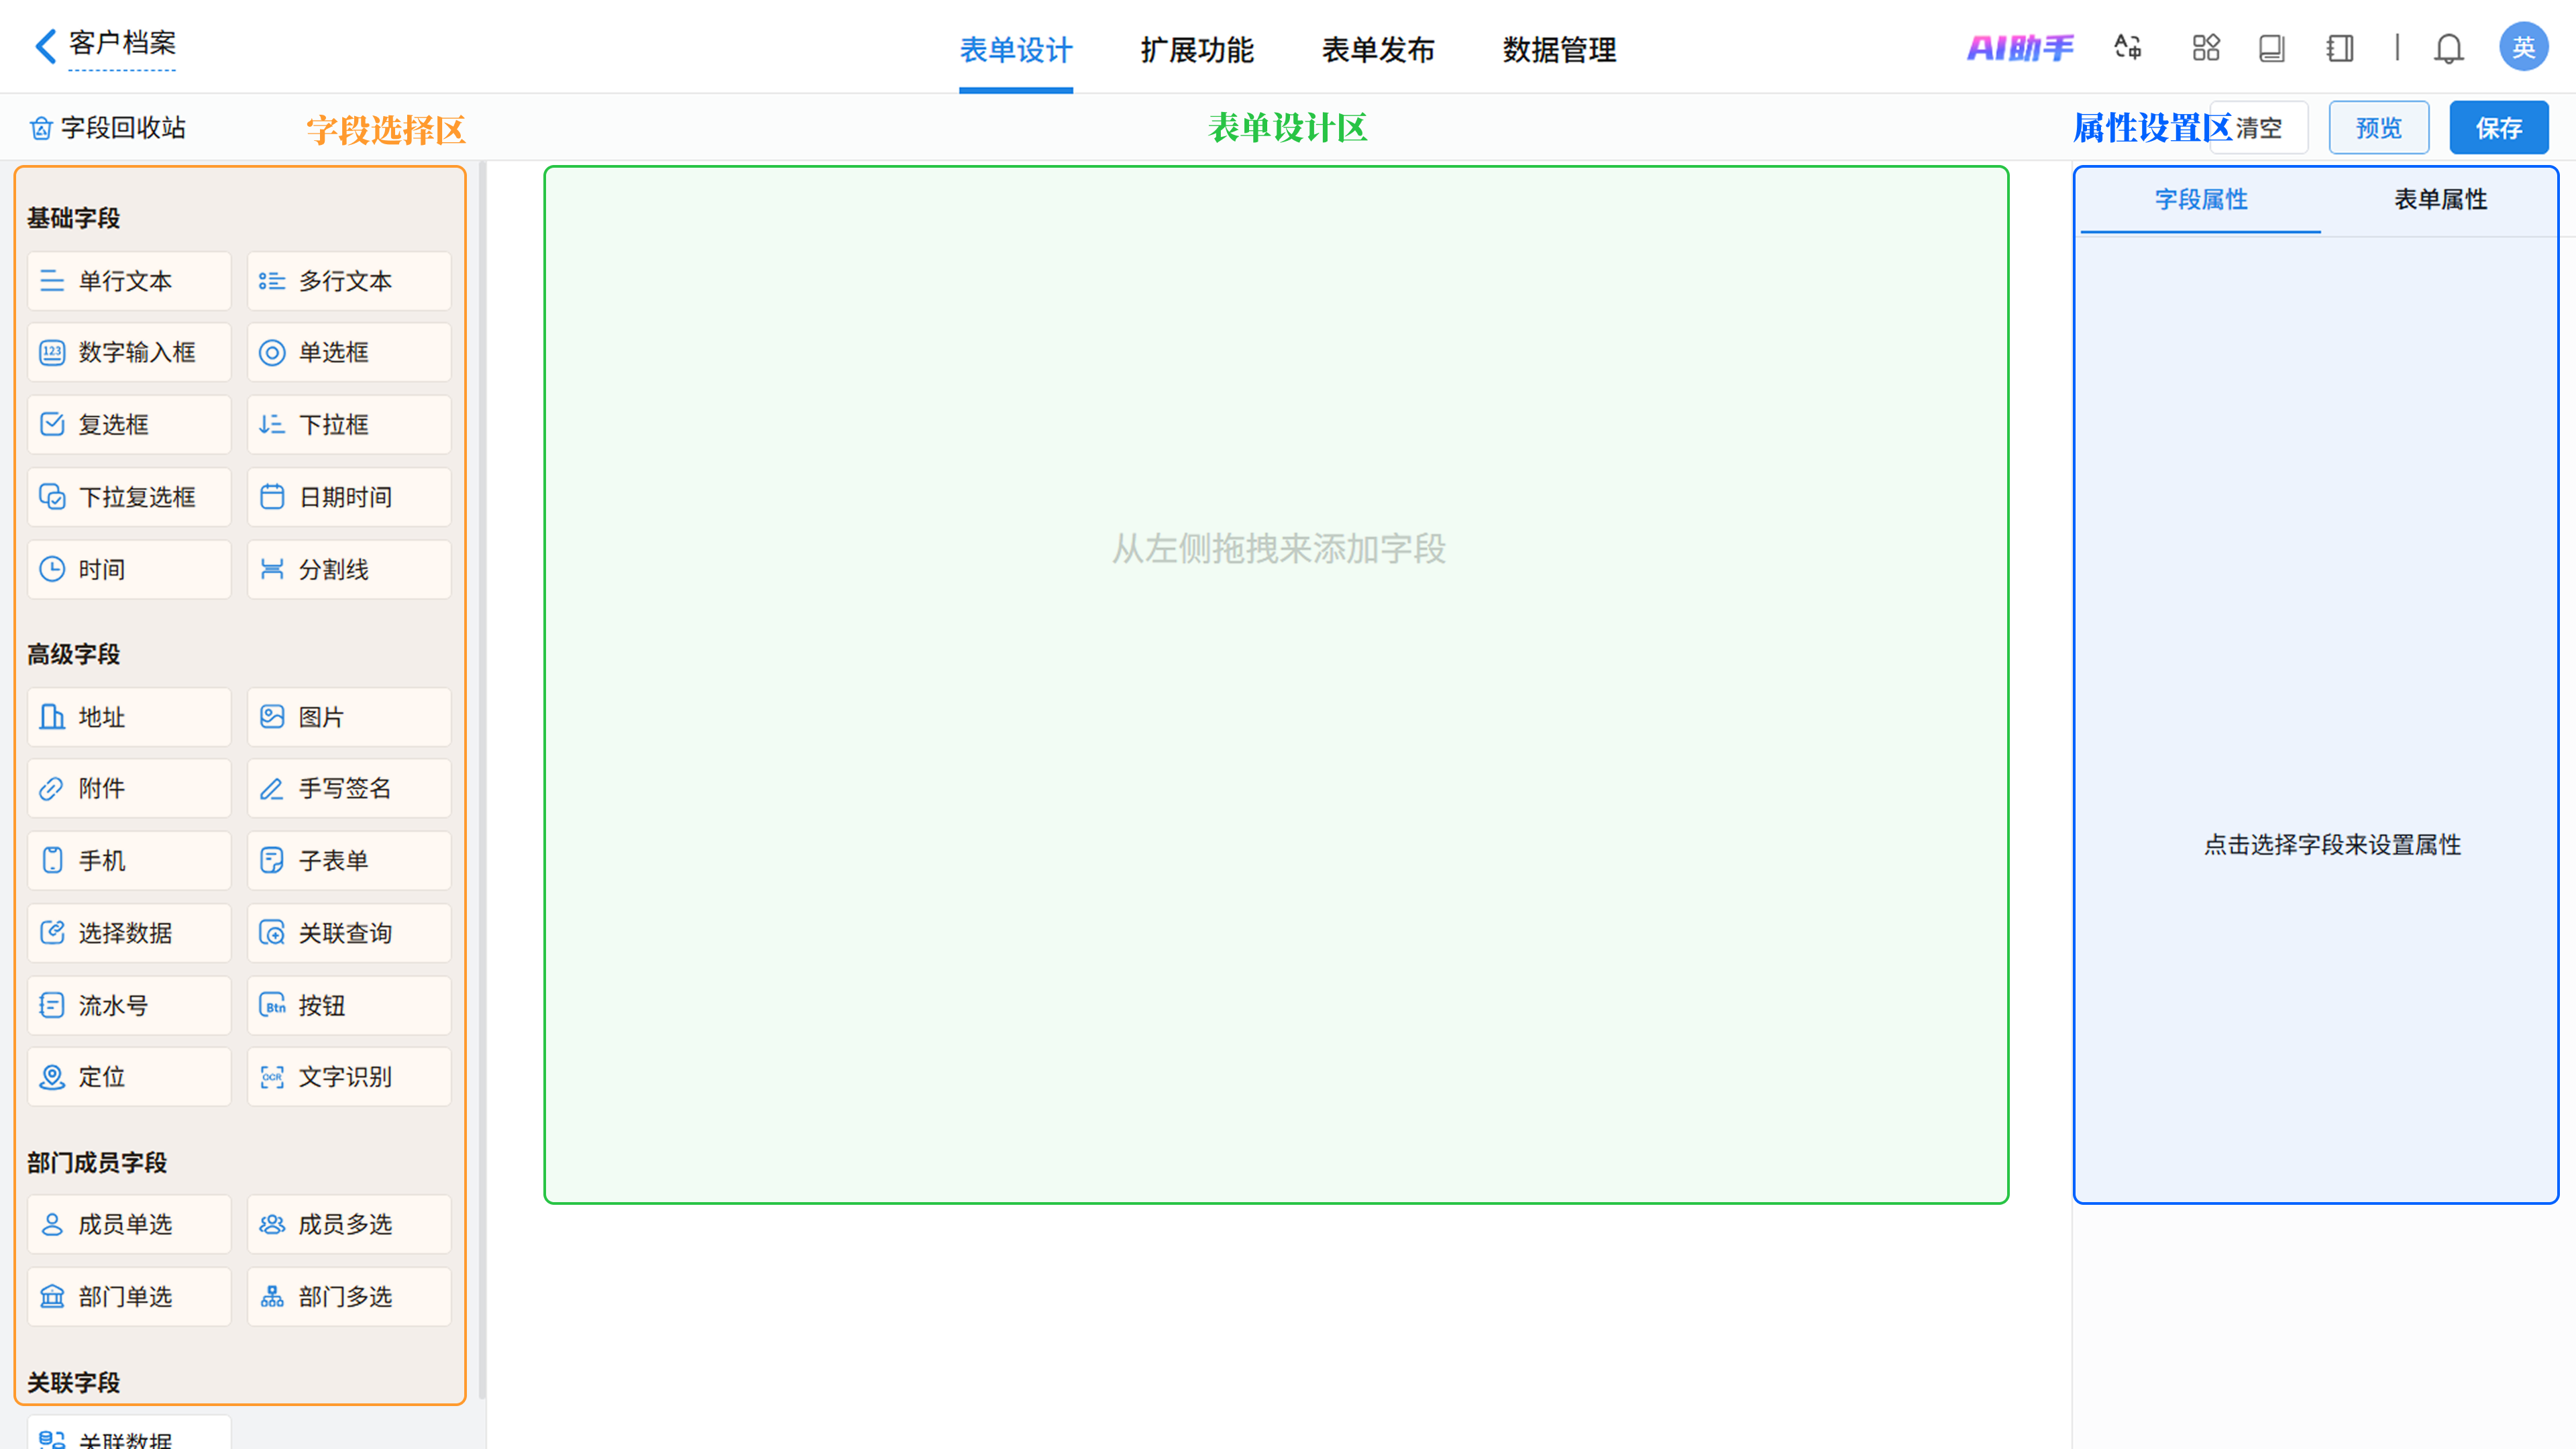Open the 字段回收站 recycle bin
Viewport: 2576px width, 1449px height.
108,128
